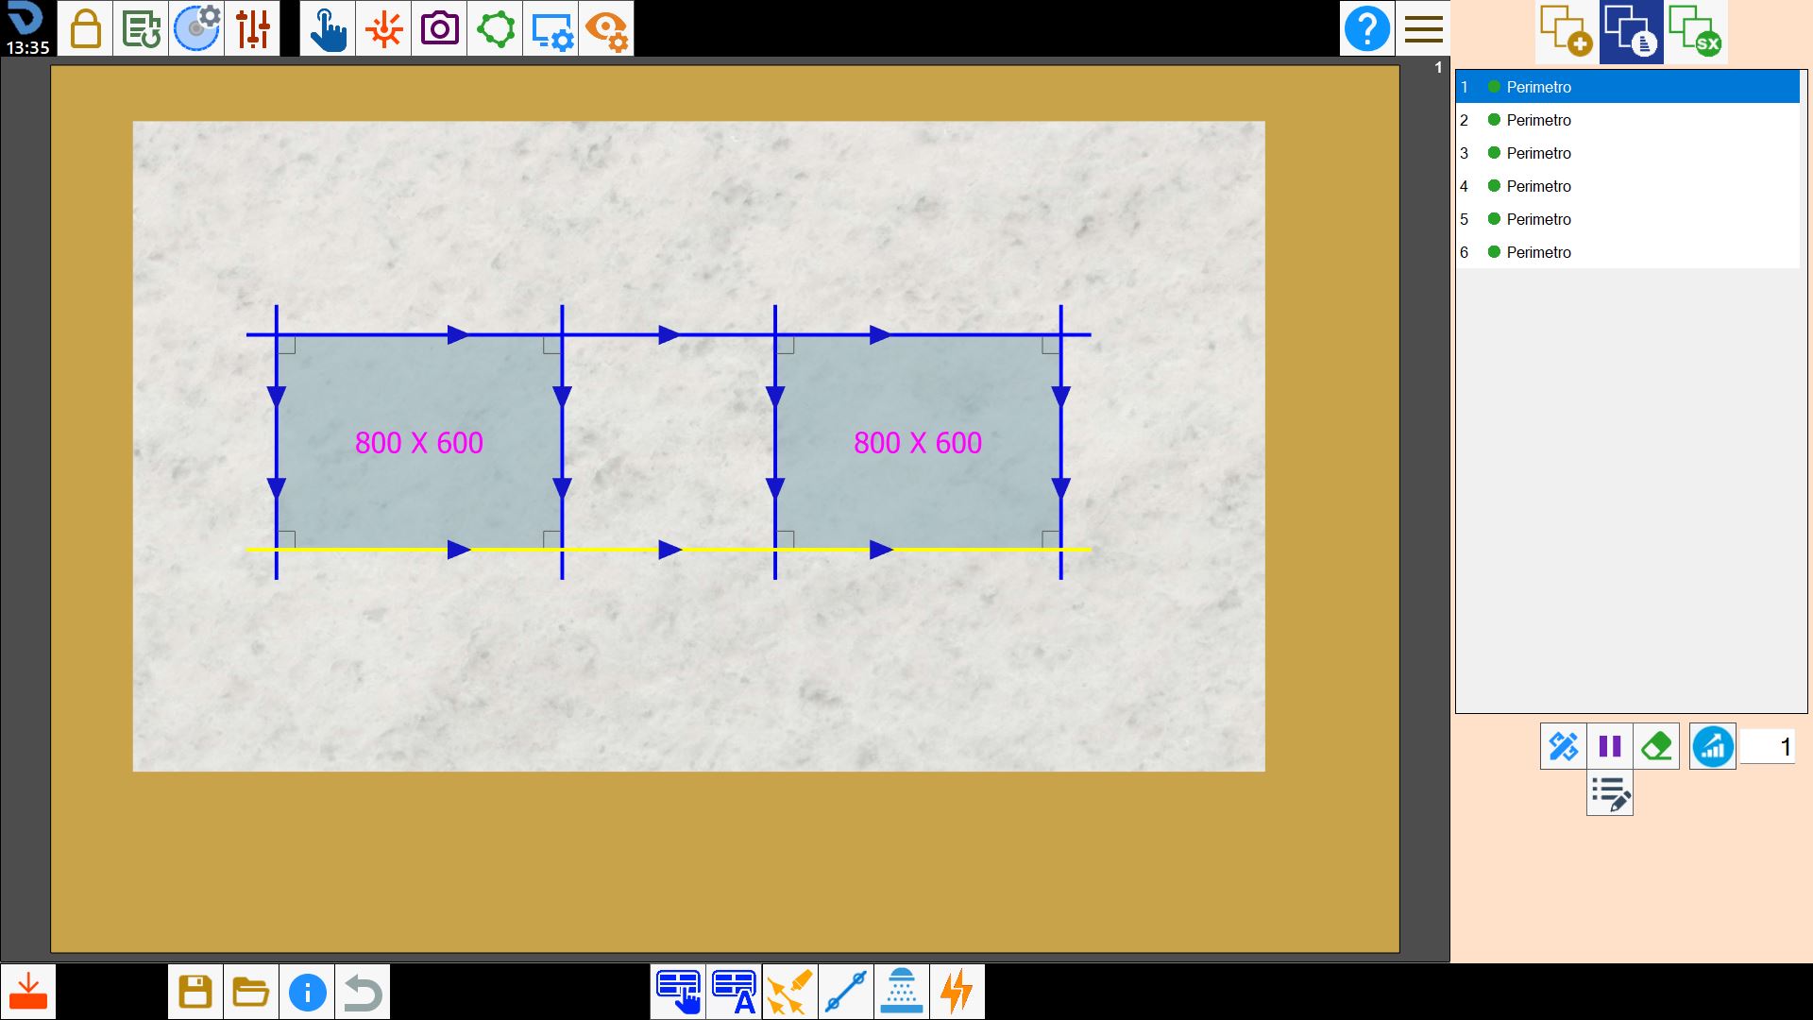This screenshot has height=1020, width=1813.
Task: Show info with blue i icon
Action: tap(307, 992)
